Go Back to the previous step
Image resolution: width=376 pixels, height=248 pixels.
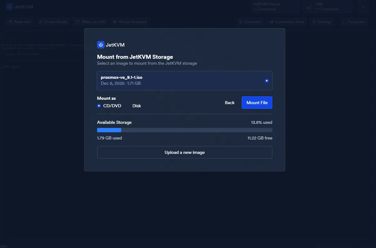click(229, 103)
